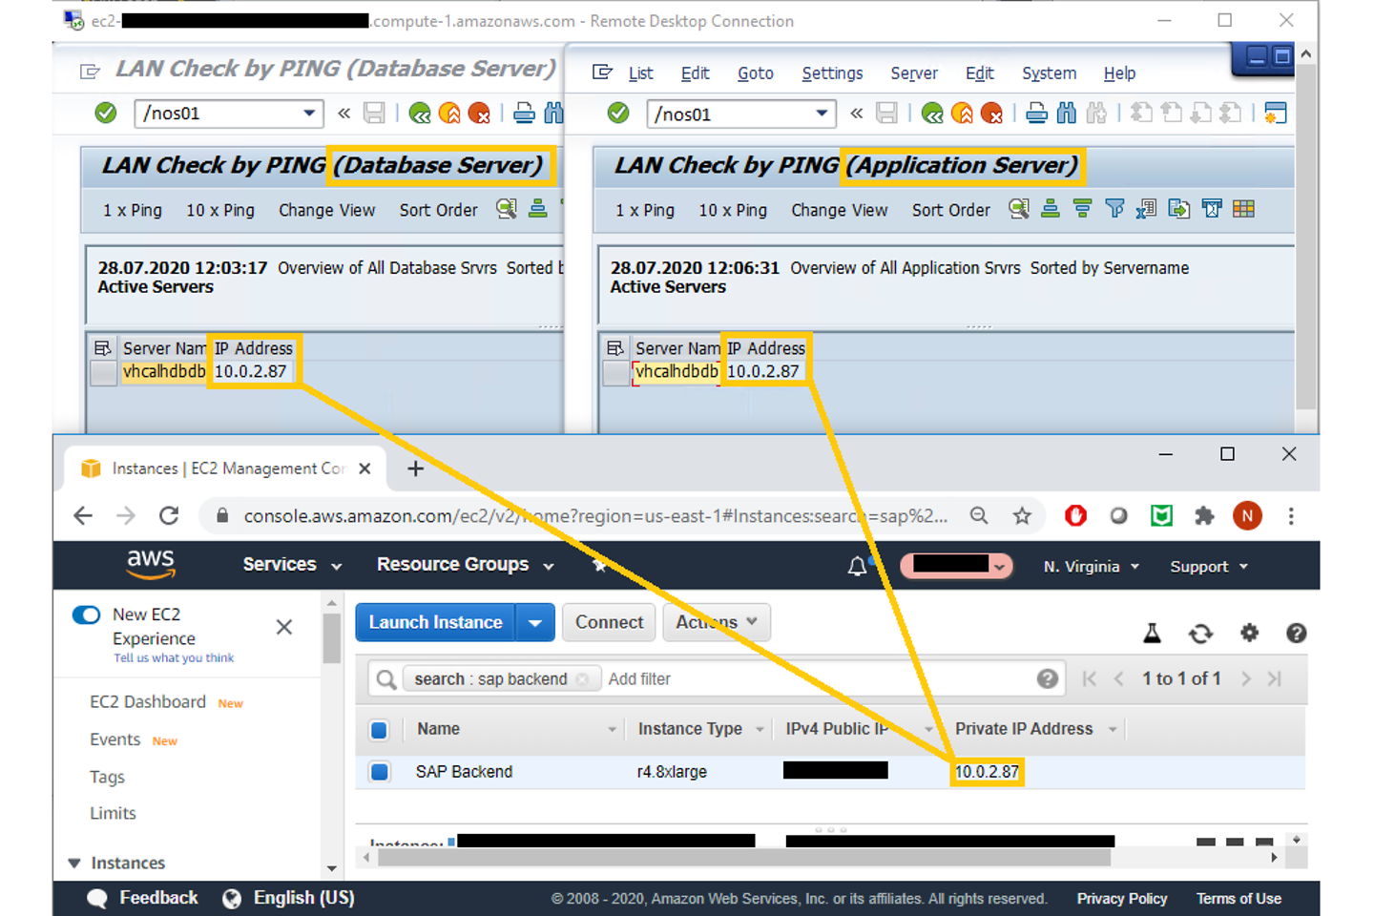This screenshot has height=916, width=1374.
Task: Open Launch Instance dropdown arrow
Action: [535, 623]
